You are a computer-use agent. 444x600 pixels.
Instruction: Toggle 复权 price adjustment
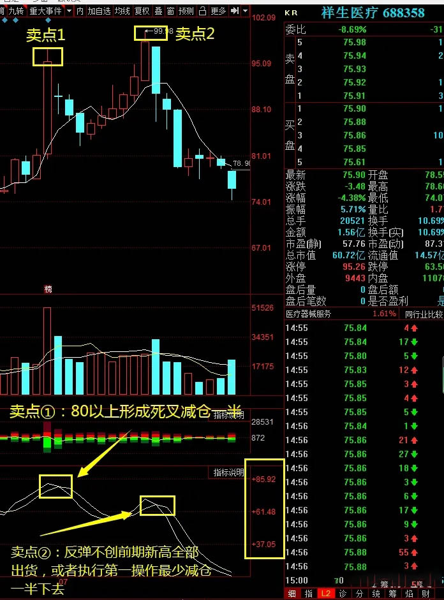click(142, 11)
